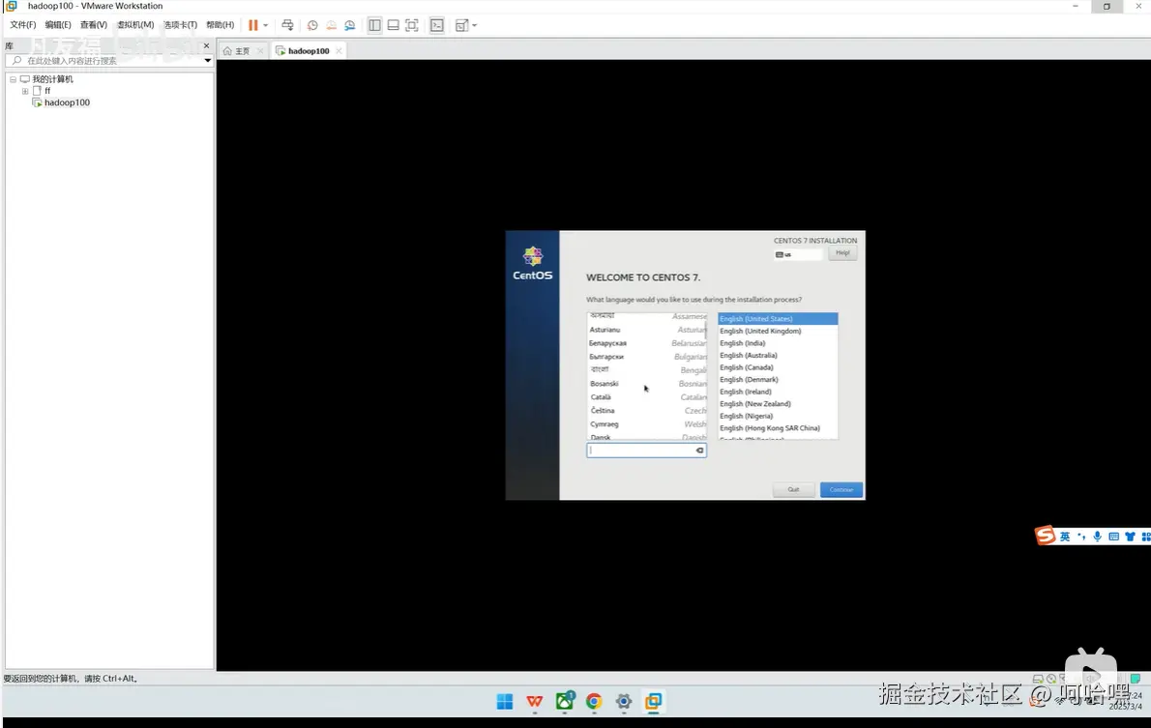Image resolution: width=1151 pixels, height=728 pixels.
Task: Click the Sogou input method S icon
Action: (x=1046, y=536)
